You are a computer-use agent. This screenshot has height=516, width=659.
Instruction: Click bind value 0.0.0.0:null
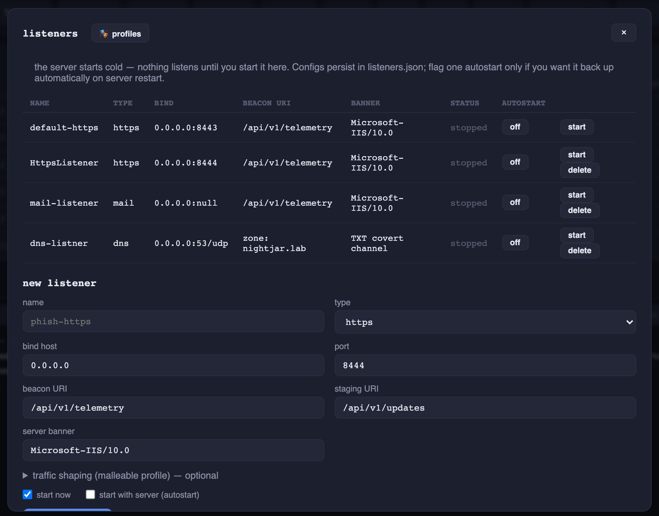pos(186,203)
